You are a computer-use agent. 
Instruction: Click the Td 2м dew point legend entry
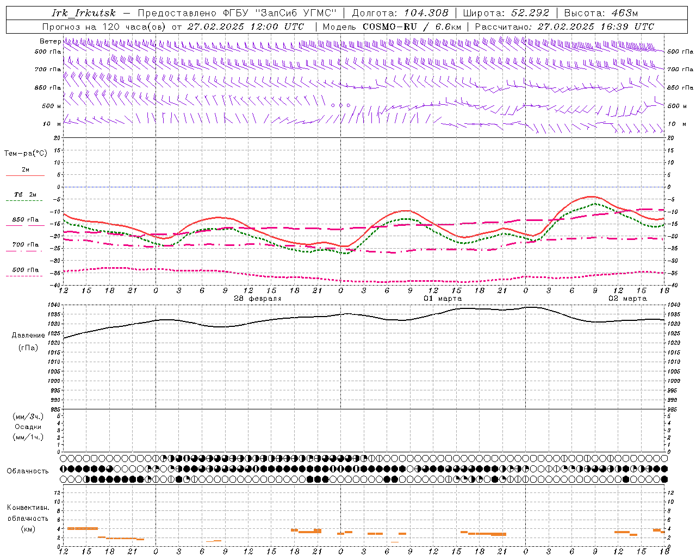coord(26,194)
